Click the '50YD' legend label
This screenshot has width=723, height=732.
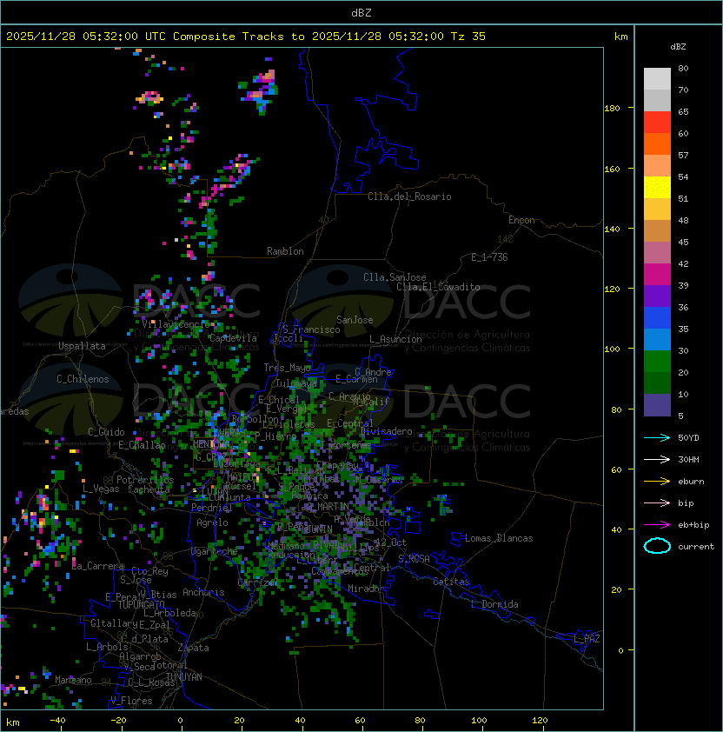click(688, 437)
